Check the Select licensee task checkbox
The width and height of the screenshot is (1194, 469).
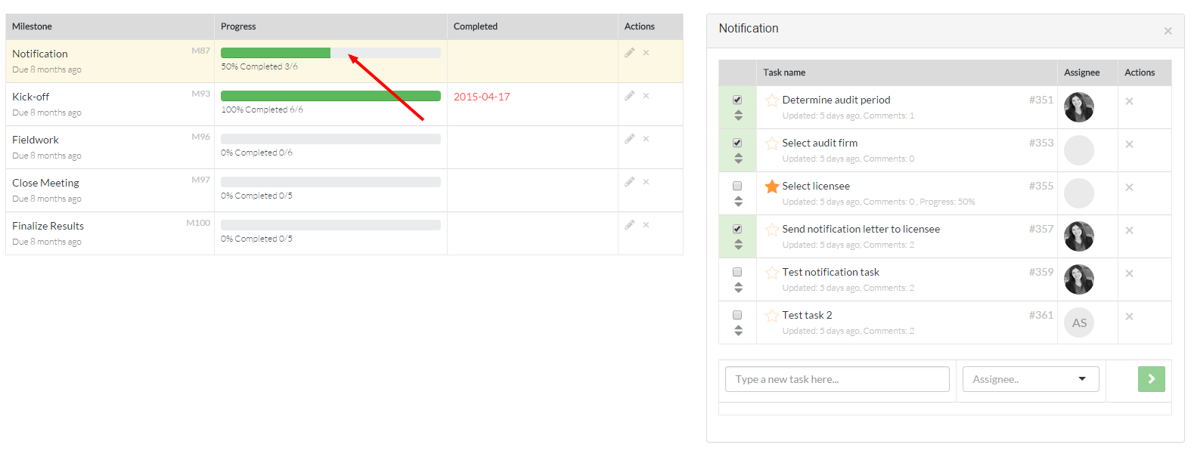click(737, 186)
